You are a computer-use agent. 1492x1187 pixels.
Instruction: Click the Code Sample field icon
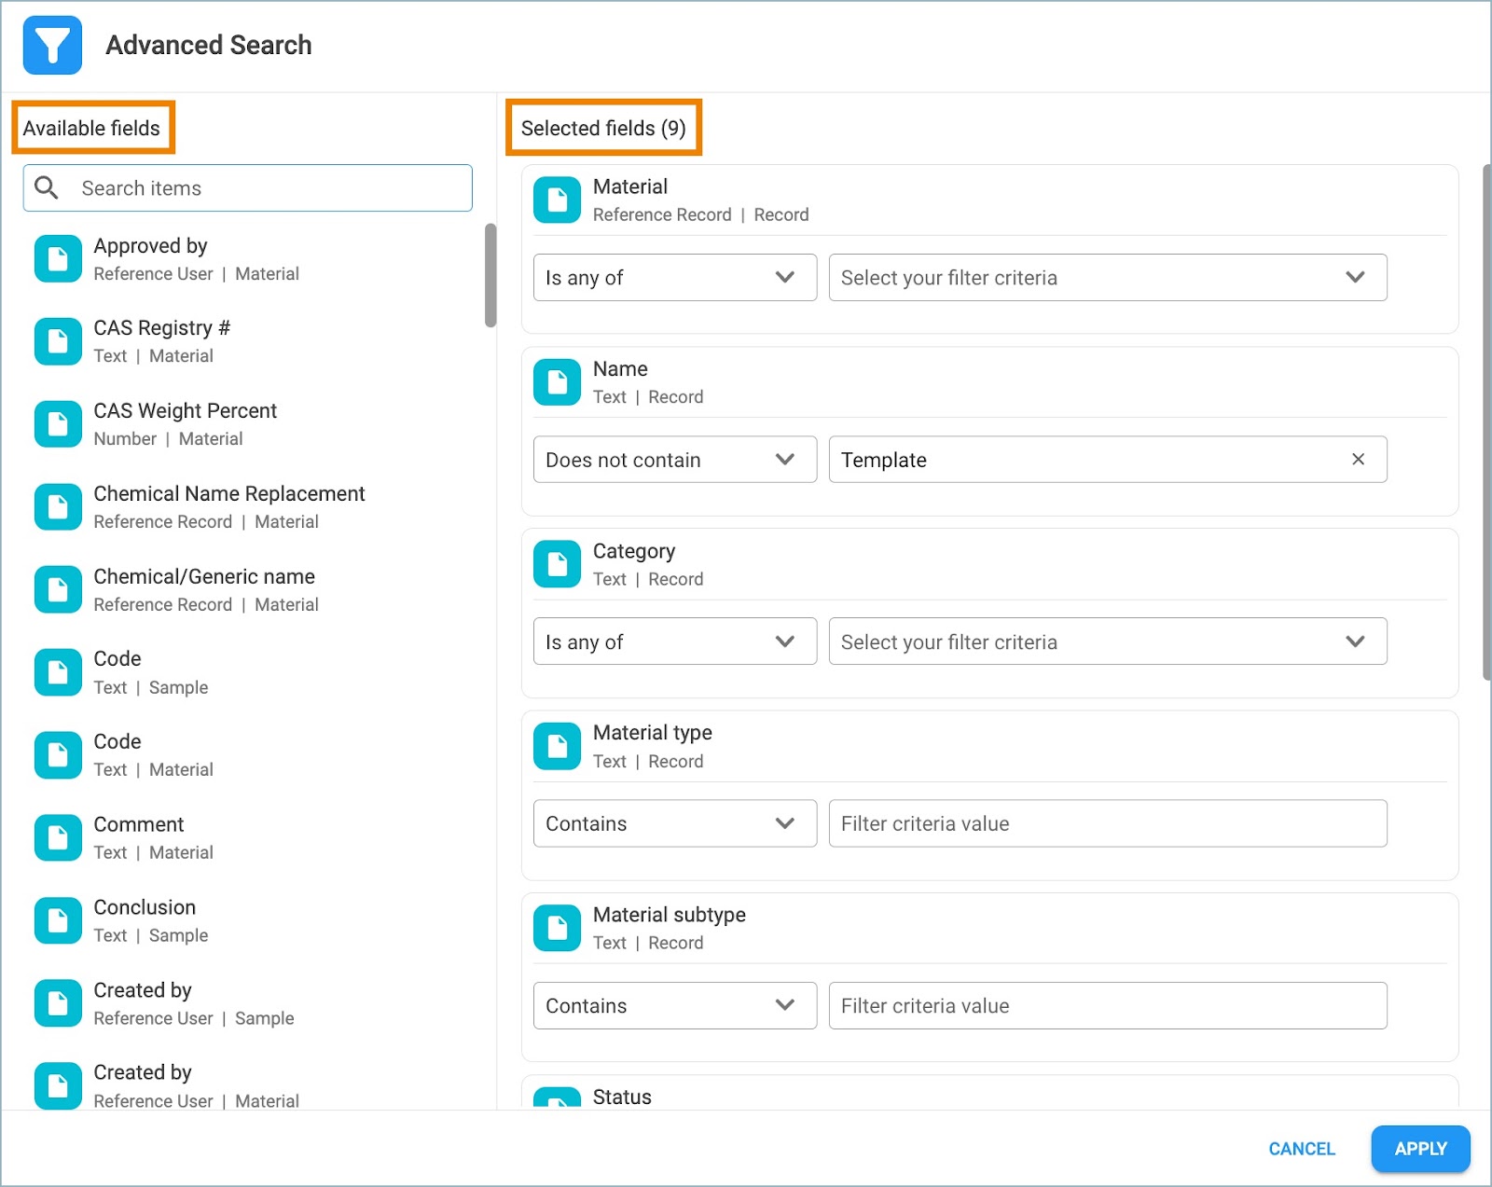(58, 672)
